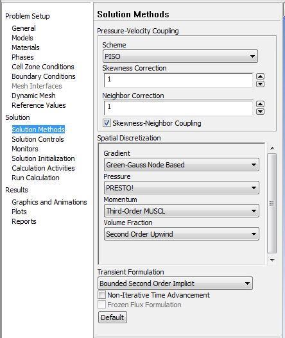Screen dimensions: 285x338
Task: Click the Default button
Action: click(x=112, y=317)
